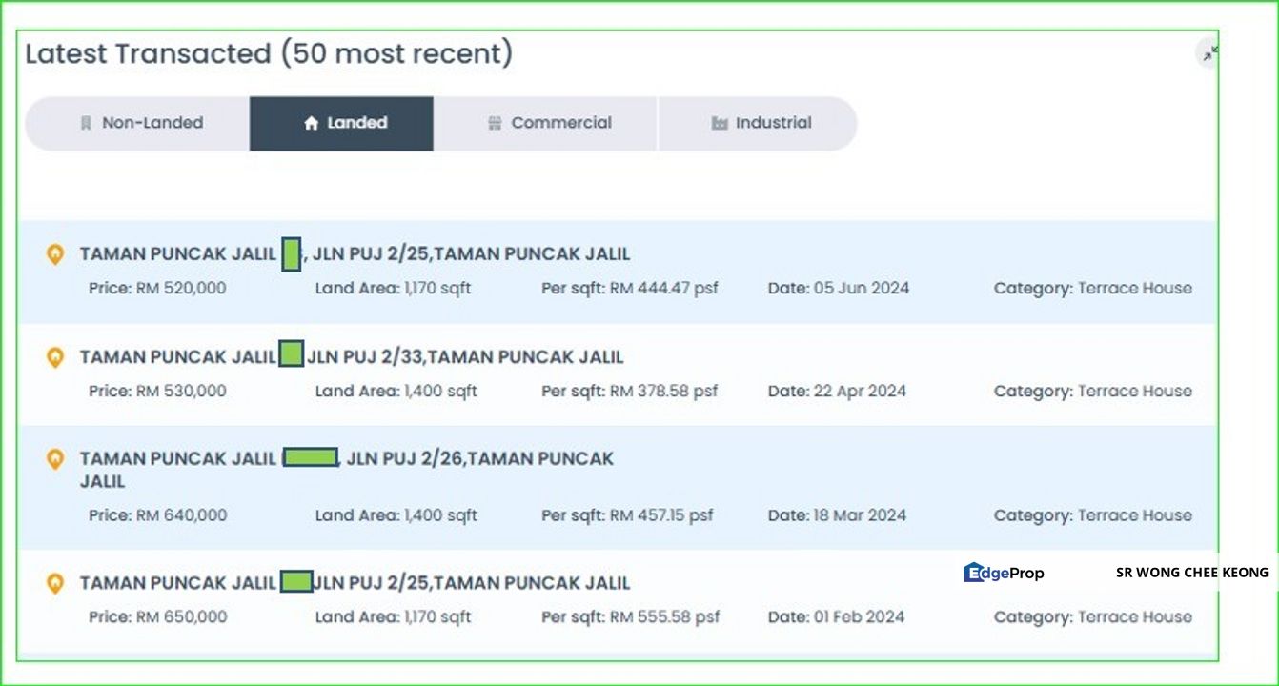The height and width of the screenshot is (686, 1279).
Task: Open the JLN PUJ 2/33 listing title
Action: pos(352,357)
